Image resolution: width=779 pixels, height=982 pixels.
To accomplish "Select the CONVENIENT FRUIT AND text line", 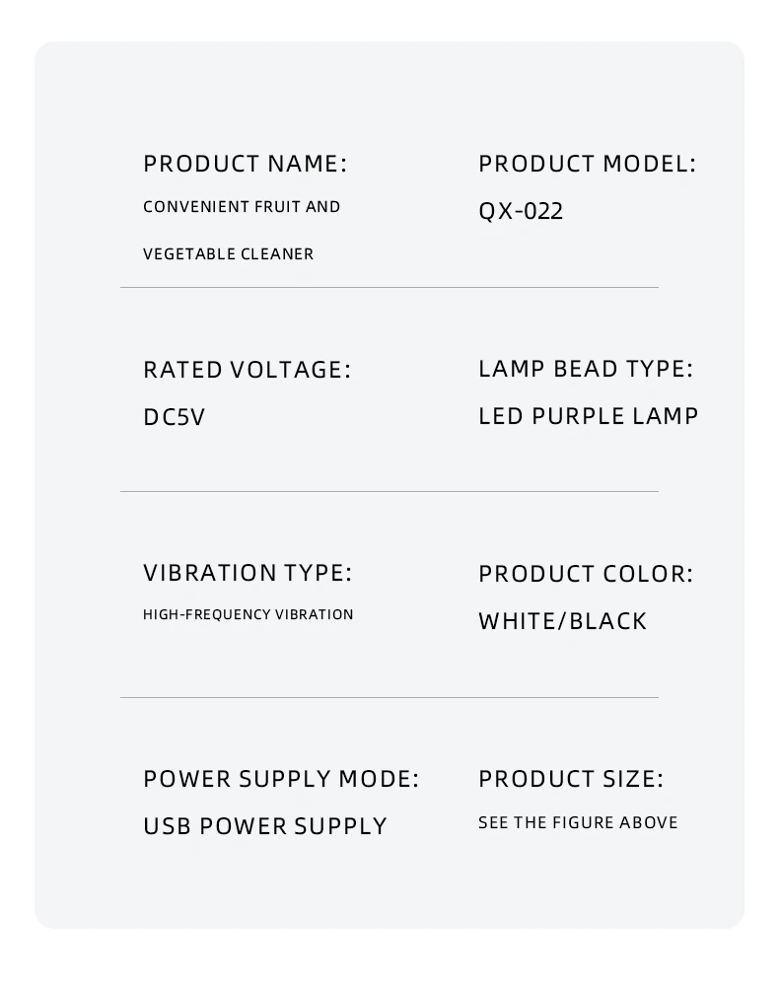I will [242, 207].
